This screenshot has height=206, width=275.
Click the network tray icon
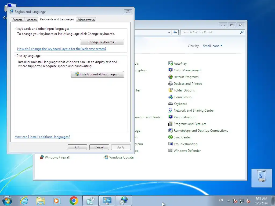tap(241, 201)
